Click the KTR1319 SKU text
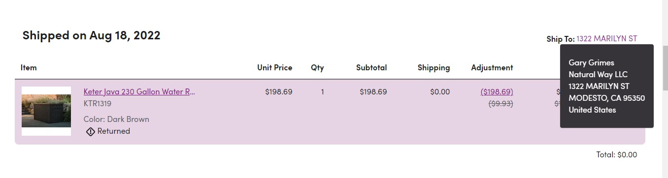 coord(98,104)
